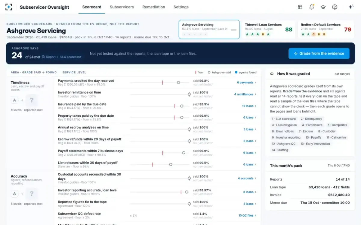Click the Accuracy found-grade question mark tile
The height and width of the screenshot is (225, 361).
[x=31, y=194]
